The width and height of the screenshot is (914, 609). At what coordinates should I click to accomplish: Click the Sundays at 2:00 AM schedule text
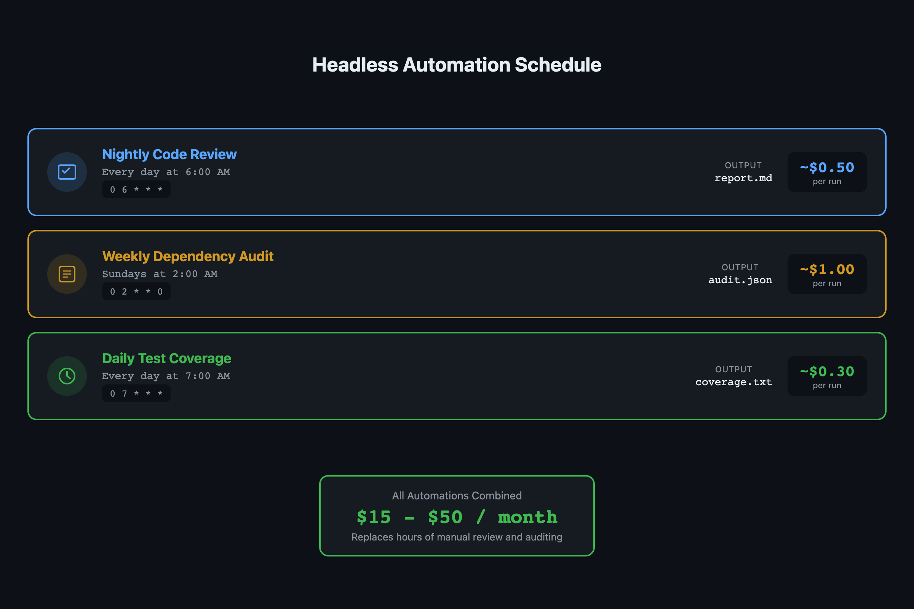click(160, 274)
